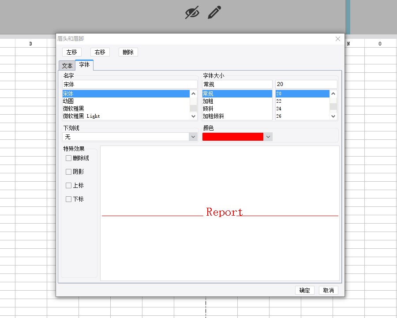The image size is (397, 318).
Task: Click column D header in spreadsheet
Action: [x=31, y=44]
